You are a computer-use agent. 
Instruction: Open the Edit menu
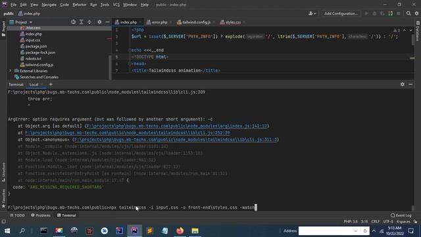pyautogui.click(x=24, y=5)
